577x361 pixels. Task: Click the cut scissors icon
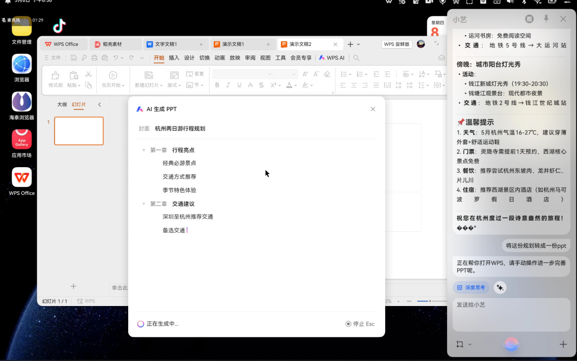click(x=88, y=74)
